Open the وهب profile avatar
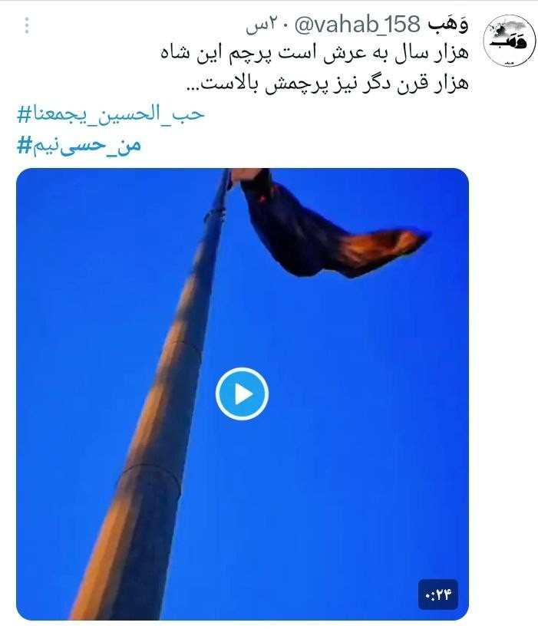Image resolution: width=538 pixels, height=629 pixels. pyautogui.click(x=510, y=41)
